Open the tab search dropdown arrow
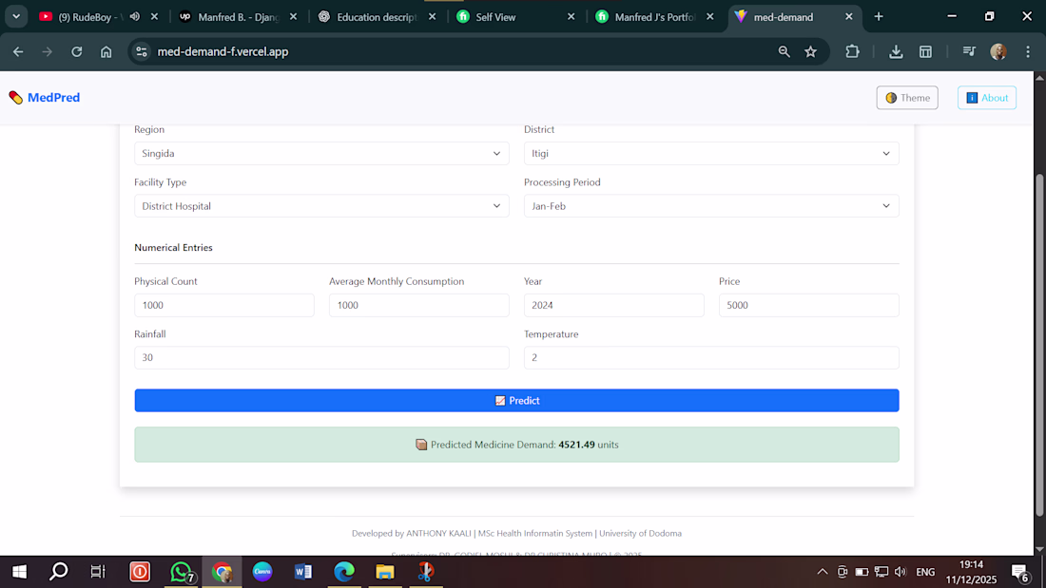The height and width of the screenshot is (588, 1046). coord(16,17)
